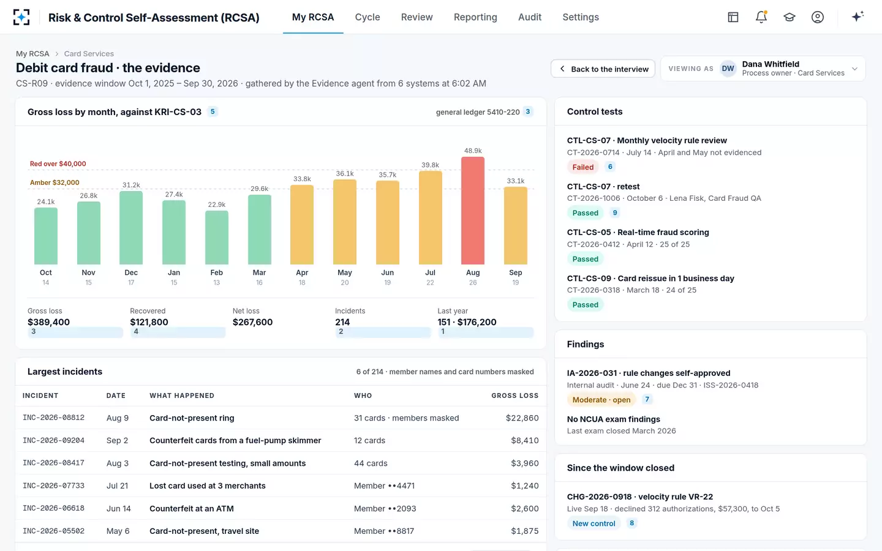This screenshot has height=551, width=882.
Task: Click the Back to the interview button
Action: [603, 69]
